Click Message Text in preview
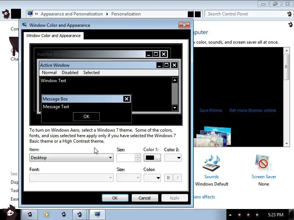The height and width of the screenshot is (220, 294). 56,107
